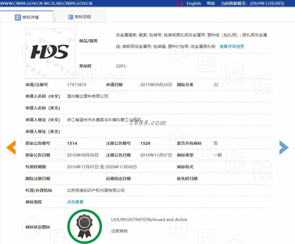
Task: Select similar group value 2201;
Action: tap(121, 66)
